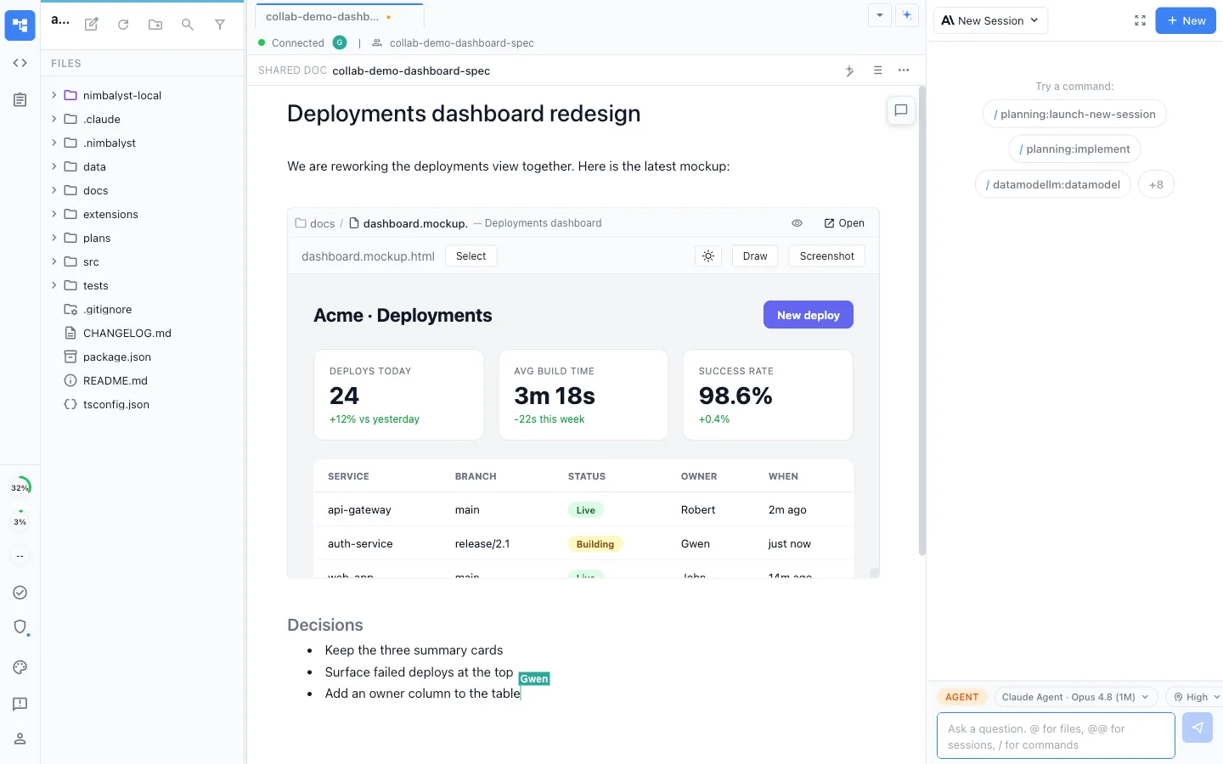Image resolution: width=1223 pixels, height=764 pixels.
Task: Open the comments panel speech-bubble icon
Action: click(x=901, y=110)
